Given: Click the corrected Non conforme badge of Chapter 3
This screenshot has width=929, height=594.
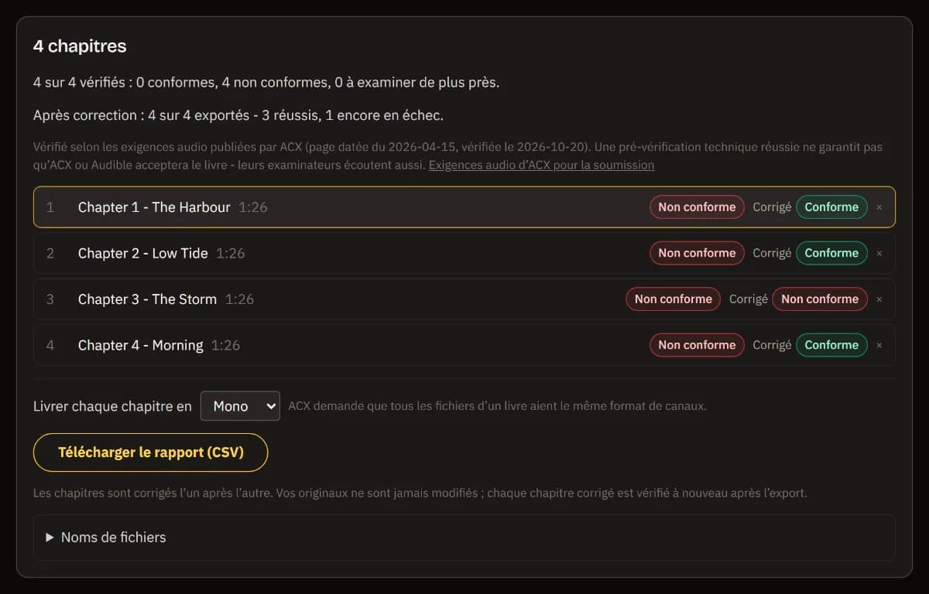Looking at the screenshot, I should (x=820, y=299).
